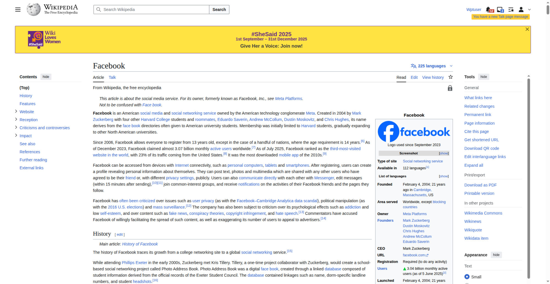Add page to watchlist with star icon
Image resolution: width=550 pixels, height=284 pixels.
(x=450, y=77)
